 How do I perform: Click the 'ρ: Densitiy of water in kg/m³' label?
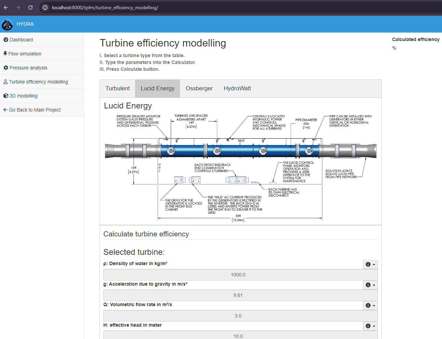click(x=135, y=263)
